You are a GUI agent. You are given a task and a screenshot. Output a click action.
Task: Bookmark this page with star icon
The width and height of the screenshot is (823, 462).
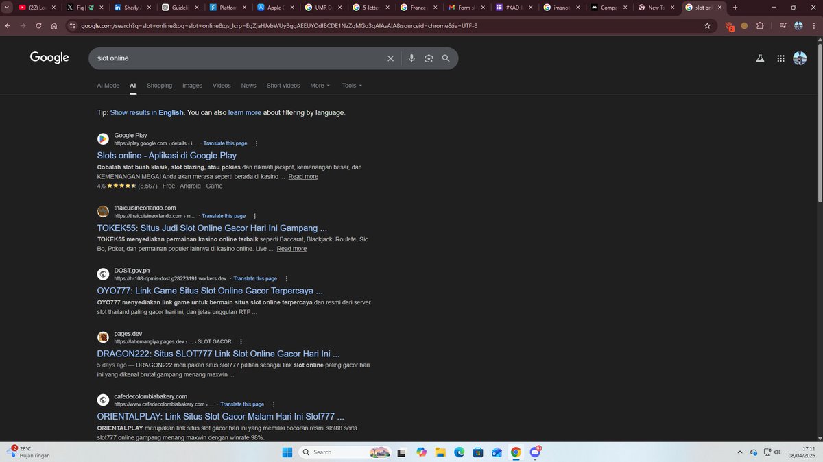[707, 26]
